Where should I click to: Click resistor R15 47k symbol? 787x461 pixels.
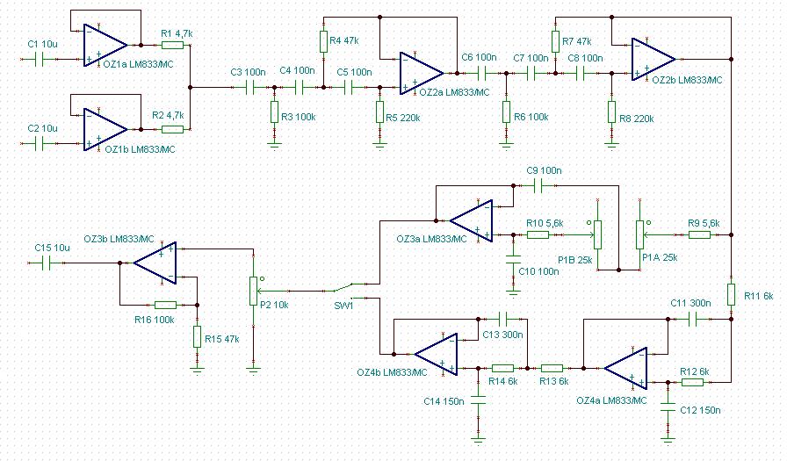coord(198,336)
